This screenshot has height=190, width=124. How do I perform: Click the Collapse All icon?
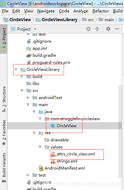(x=97, y=29)
